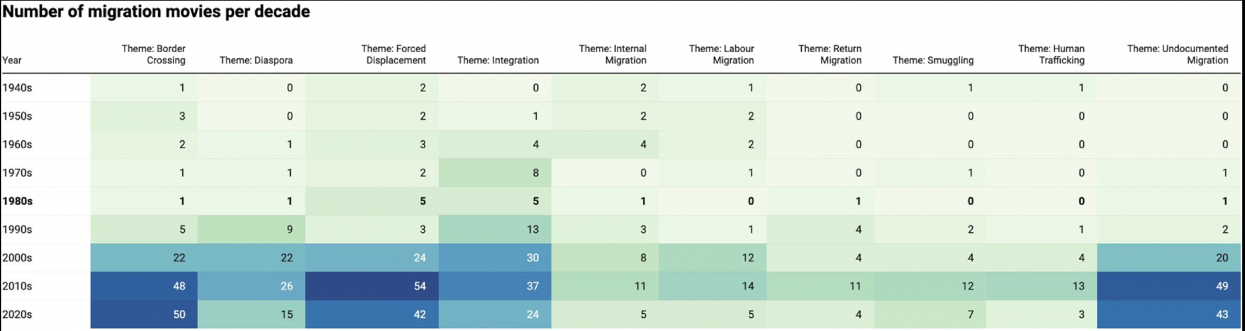Click the 'Theme: Diaspora' column header

tap(256, 60)
